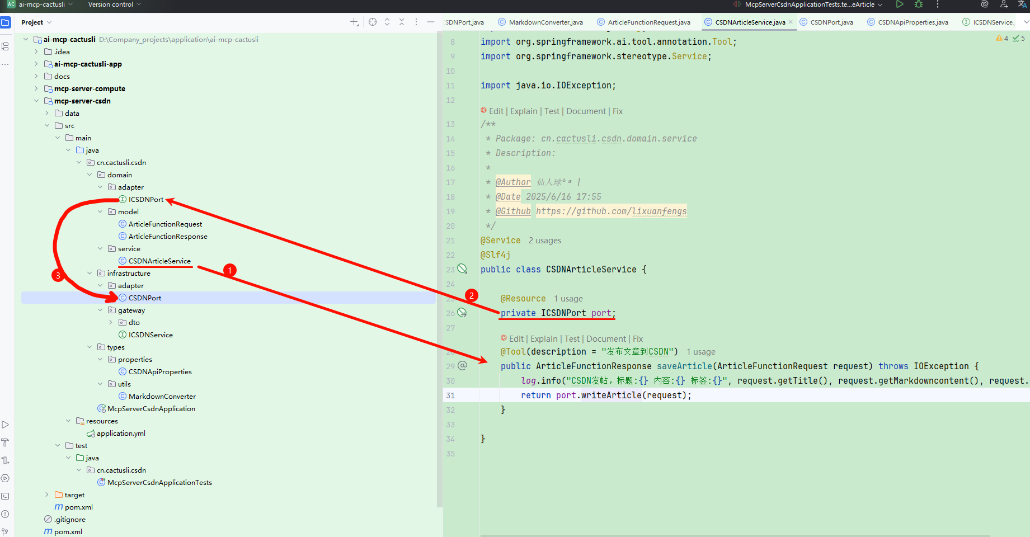Screen dimensions: 1030x537
Task: Open the Git tool window icon
Action: (x=6, y=532)
